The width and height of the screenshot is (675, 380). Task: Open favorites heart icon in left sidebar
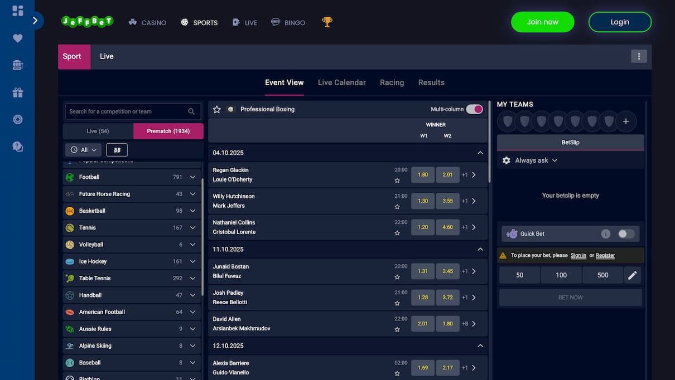point(18,38)
